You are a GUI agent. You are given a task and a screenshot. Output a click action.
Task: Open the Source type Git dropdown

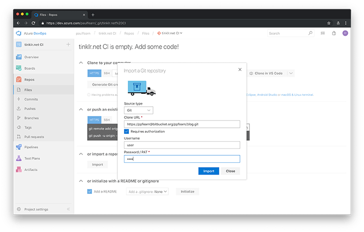138,110
